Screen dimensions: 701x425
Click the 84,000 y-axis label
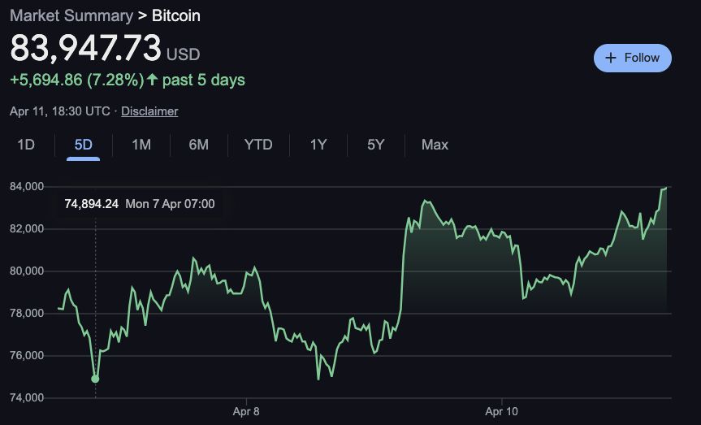point(27,187)
